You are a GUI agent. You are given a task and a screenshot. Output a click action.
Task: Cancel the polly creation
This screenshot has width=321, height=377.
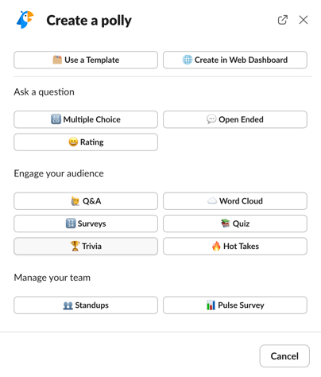pyautogui.click(x=284, y=356)
